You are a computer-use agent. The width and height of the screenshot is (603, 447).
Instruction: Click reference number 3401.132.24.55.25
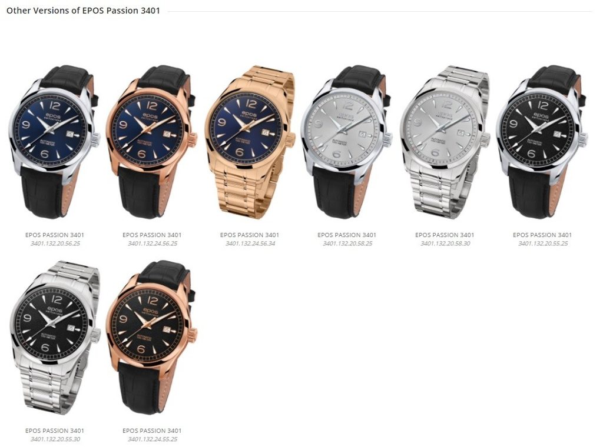tap(153, 439)
